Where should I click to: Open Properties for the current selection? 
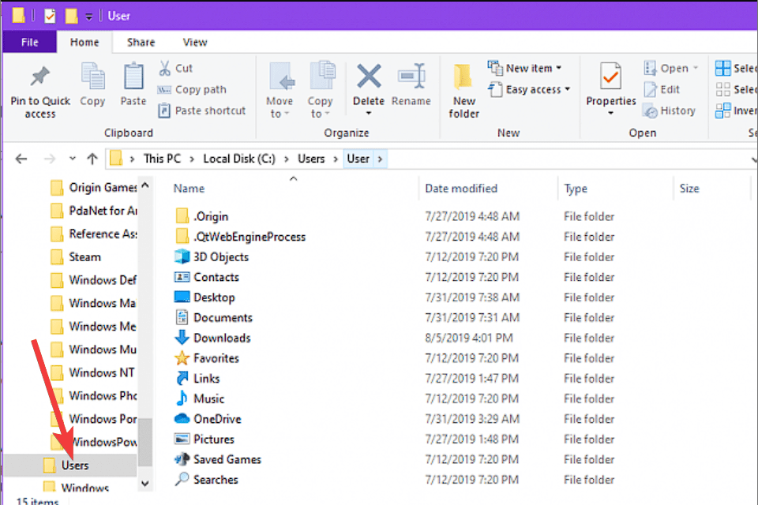tap(610, 87)
